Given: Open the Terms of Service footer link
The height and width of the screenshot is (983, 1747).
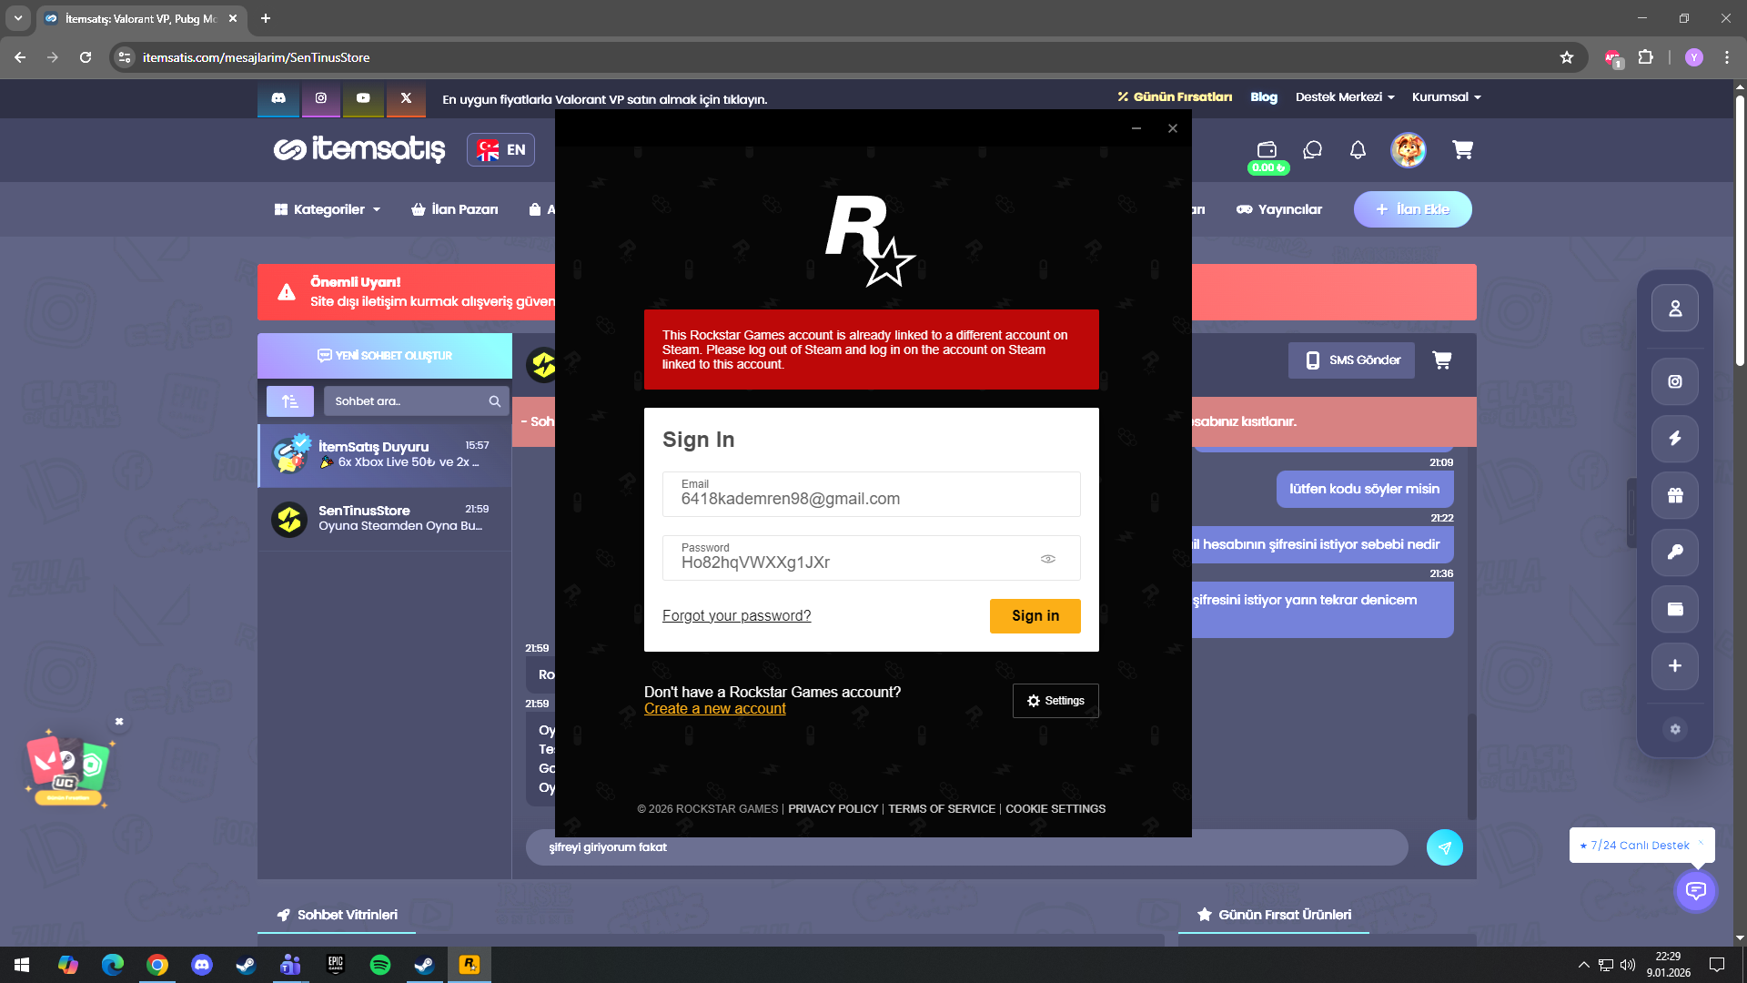Looking at the screenshot, I should click(942, 809).
